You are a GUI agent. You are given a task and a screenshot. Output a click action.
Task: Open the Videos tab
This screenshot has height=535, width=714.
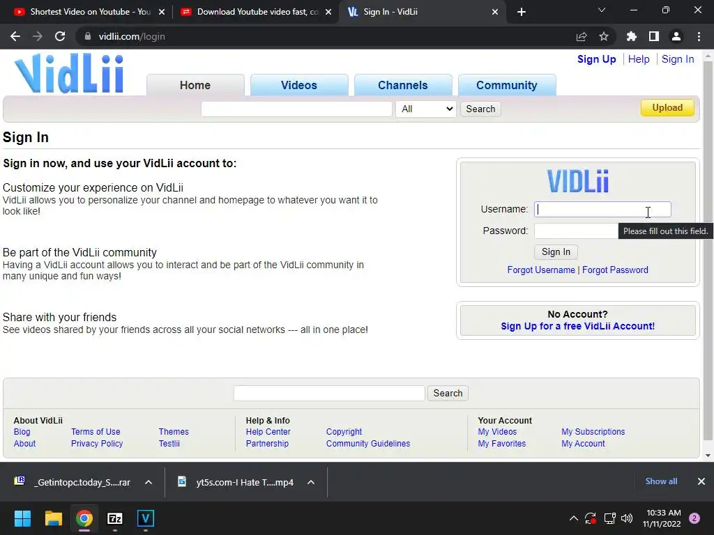[x=299, y=85]
